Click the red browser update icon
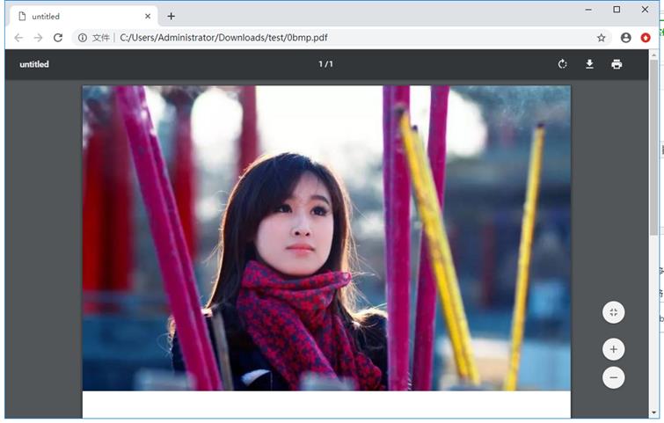This screenshot has height=423, width=664. click(646, 38)
